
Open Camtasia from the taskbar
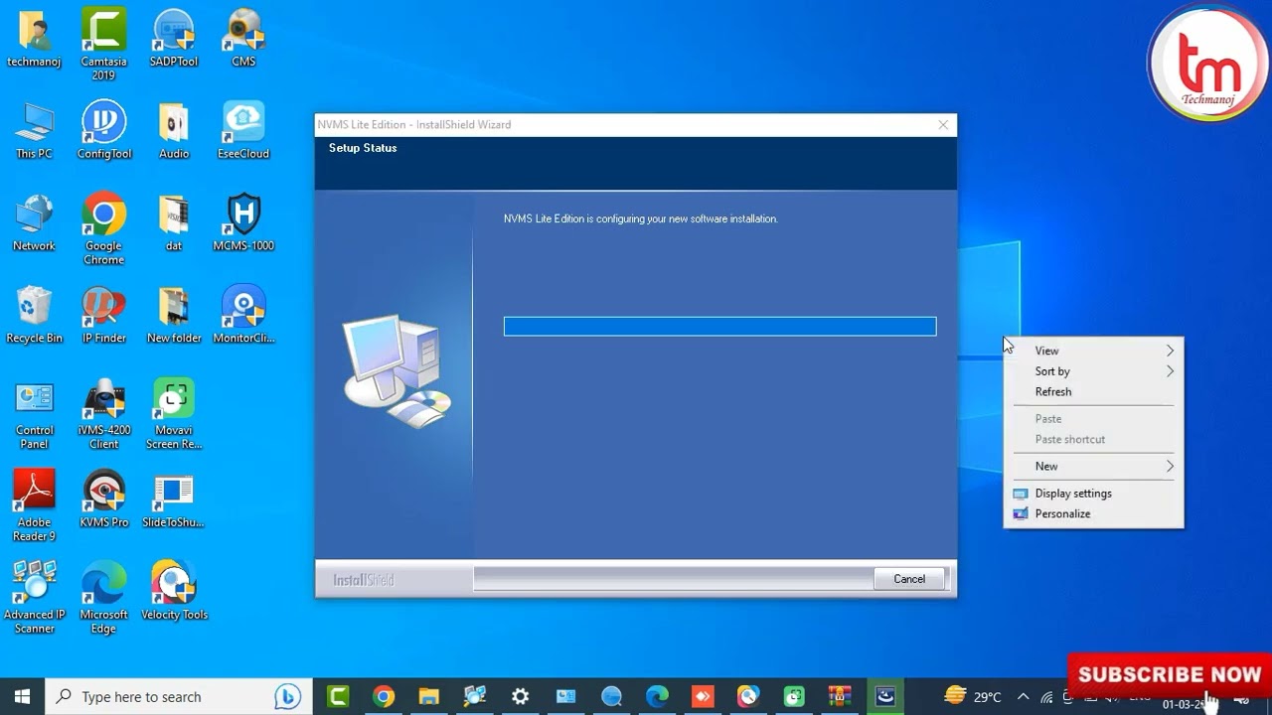(x=338, y=696)
